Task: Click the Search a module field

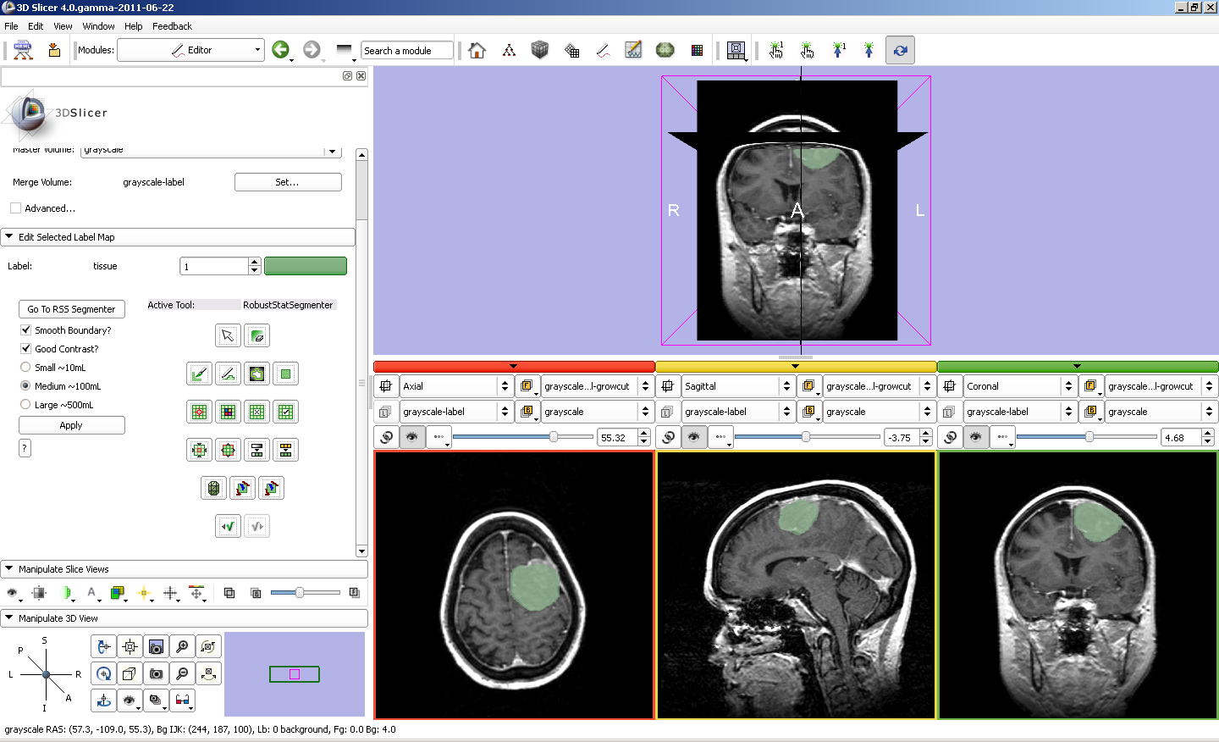Action: (x=406, y=51)
